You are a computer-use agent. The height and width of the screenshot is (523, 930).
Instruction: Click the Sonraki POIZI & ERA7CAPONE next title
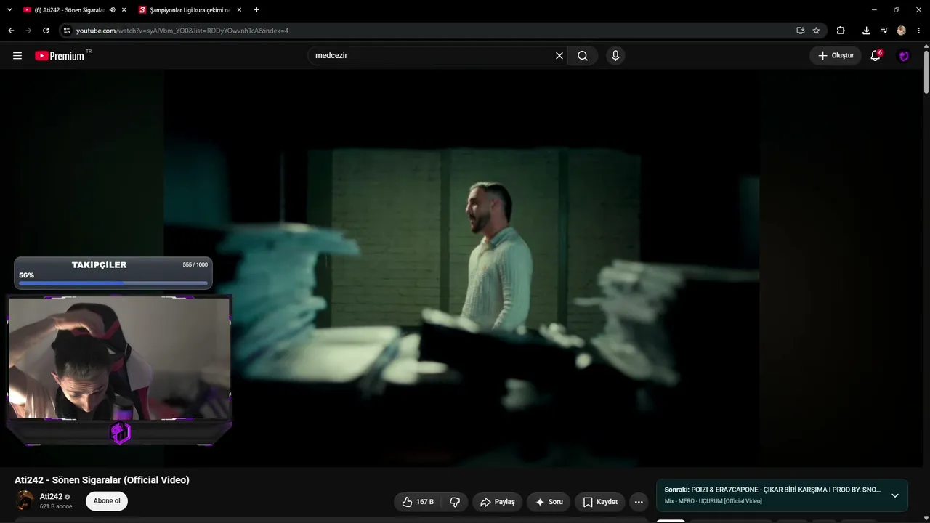point(772,490)
